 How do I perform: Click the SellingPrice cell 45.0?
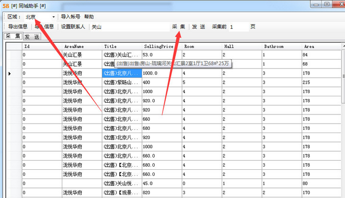click(x=162, y=184)
